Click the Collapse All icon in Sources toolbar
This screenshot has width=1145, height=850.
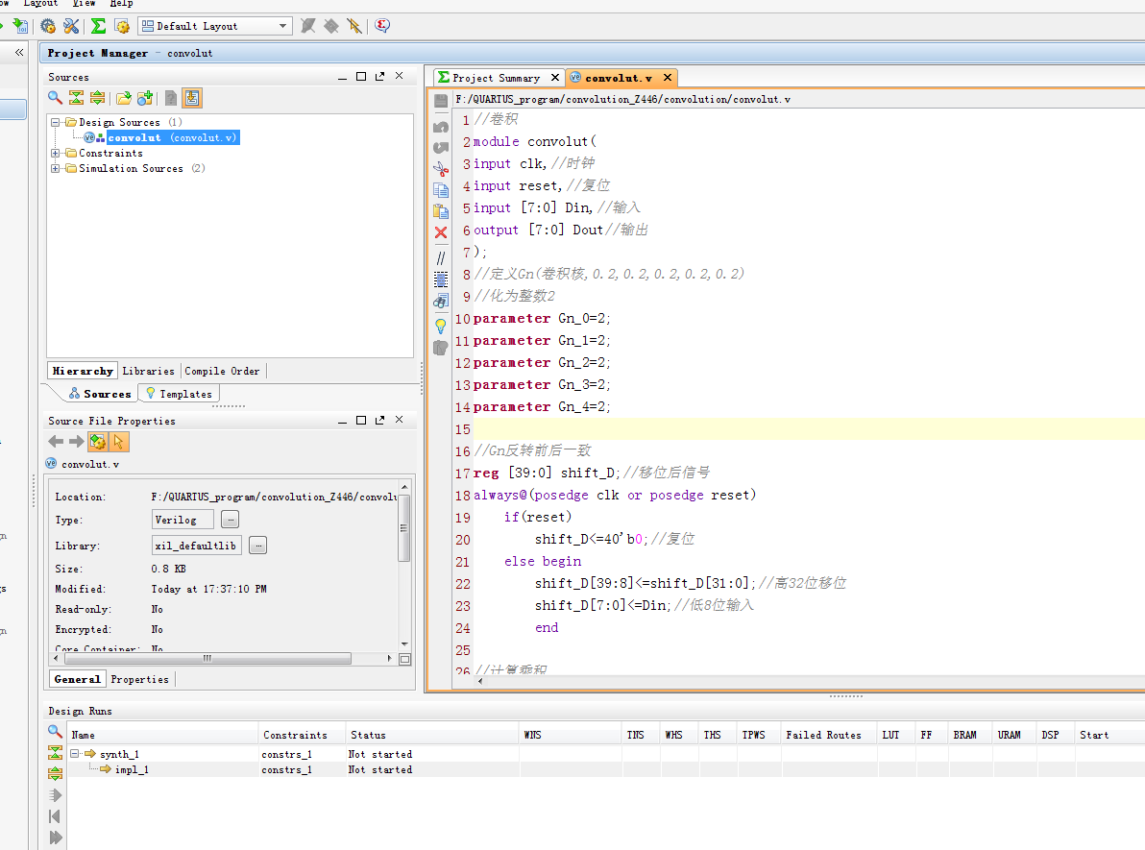[76, 98]
